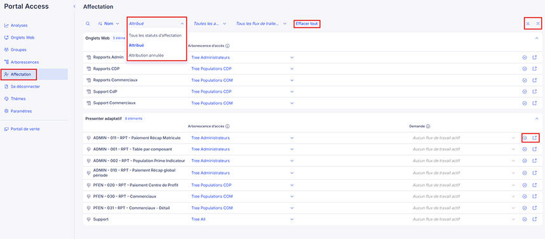The image size is (545, 239).
Task: Open Affectation in the sidebar
Action: tap(34, 74)
